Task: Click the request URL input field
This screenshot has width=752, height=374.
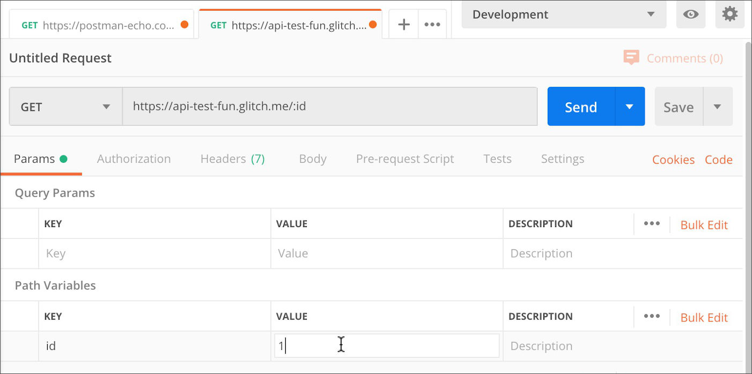Action: pyautogui.click(x=329, y=107)
